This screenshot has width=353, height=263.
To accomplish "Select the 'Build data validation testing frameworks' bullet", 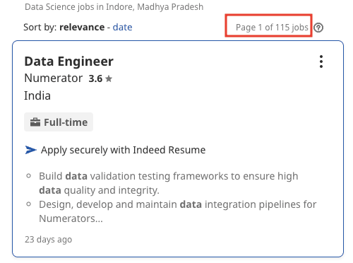I will click(169, 183).
